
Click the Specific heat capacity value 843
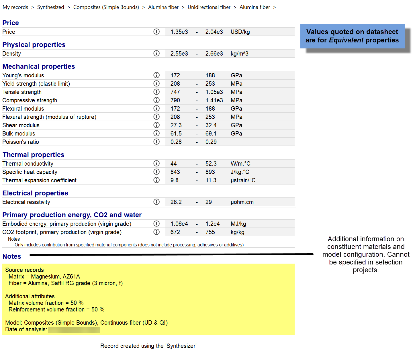(x=175, y=172)
